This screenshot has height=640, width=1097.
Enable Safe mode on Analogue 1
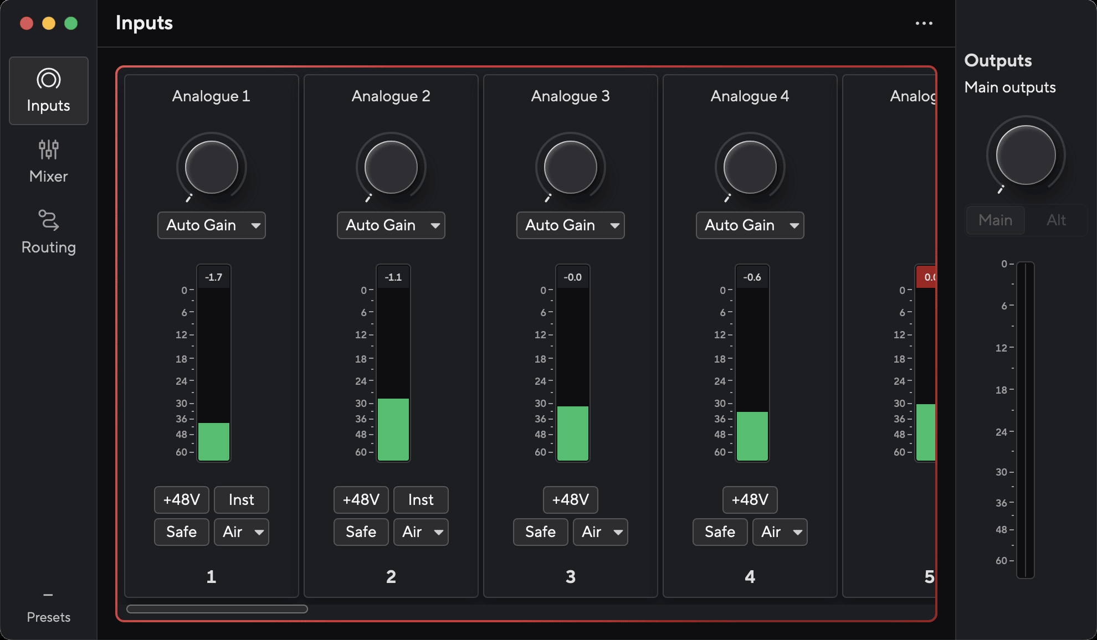coord(182,532)
